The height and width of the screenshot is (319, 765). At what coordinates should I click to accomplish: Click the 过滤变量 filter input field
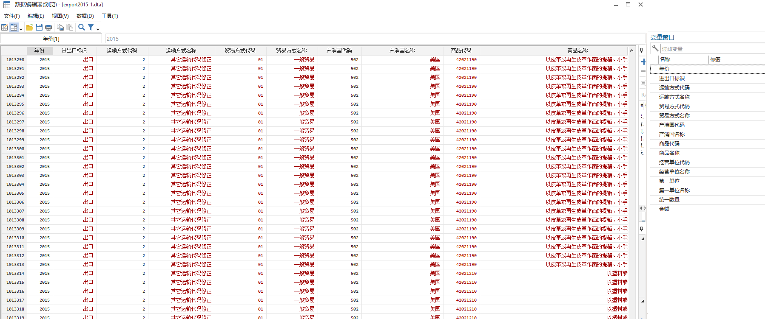click(x=712, y=49)
